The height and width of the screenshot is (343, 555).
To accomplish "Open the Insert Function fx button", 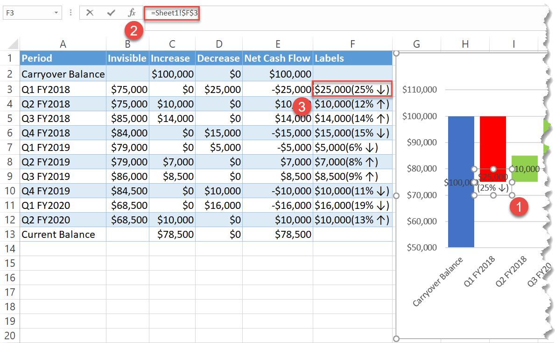I will tap(132, 13).
